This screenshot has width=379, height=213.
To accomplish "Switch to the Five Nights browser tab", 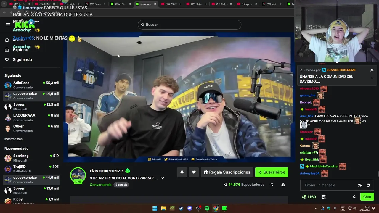I will (x=71, y=4).
